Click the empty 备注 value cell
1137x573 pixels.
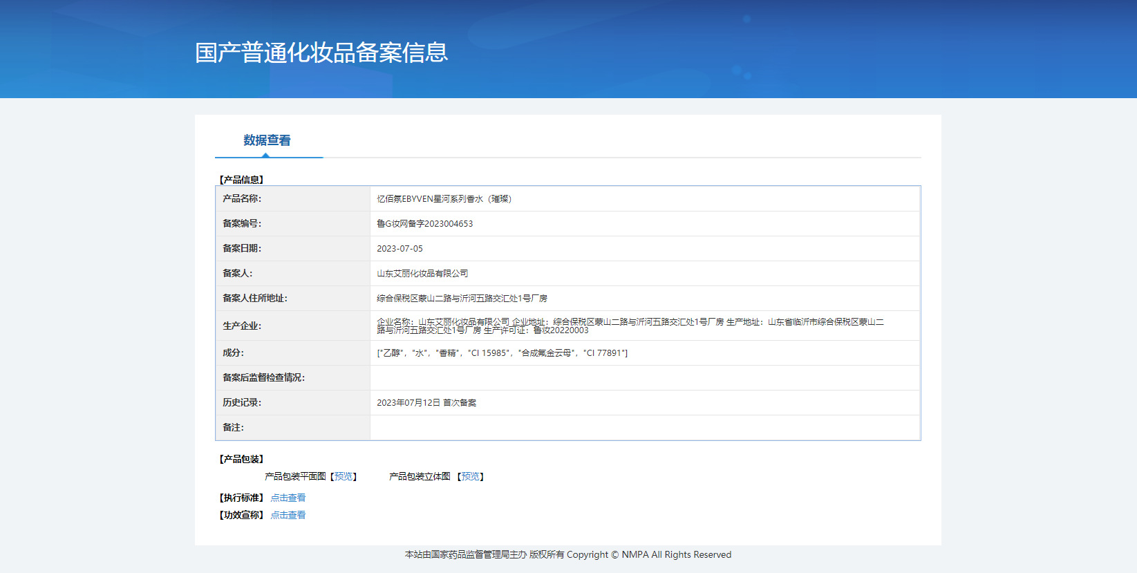(644, 428)
